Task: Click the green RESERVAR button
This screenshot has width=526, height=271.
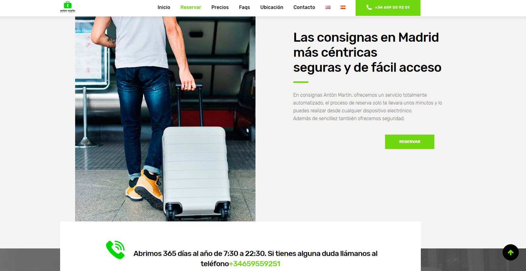Action: tap(410, 142)
